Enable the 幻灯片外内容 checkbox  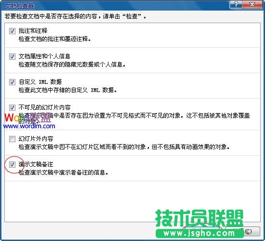click(x=12, y=139)
